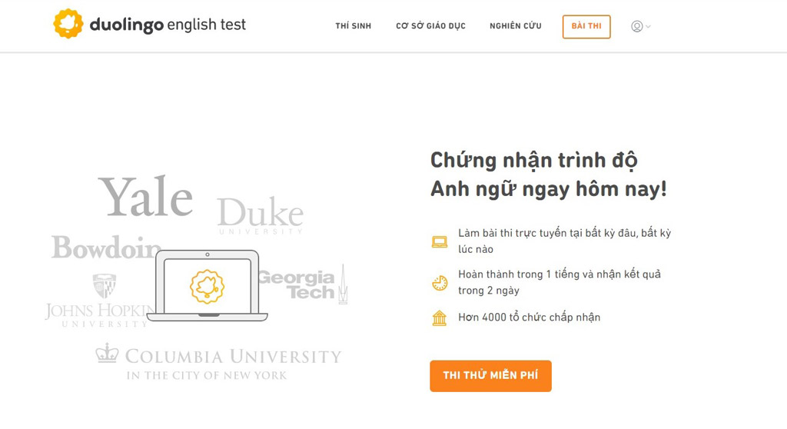Image resolution: width=787 pixels, height=429 pixels.
Task: Click the laptop illustration with Duolingo emblem
Action: coord(208,286)
